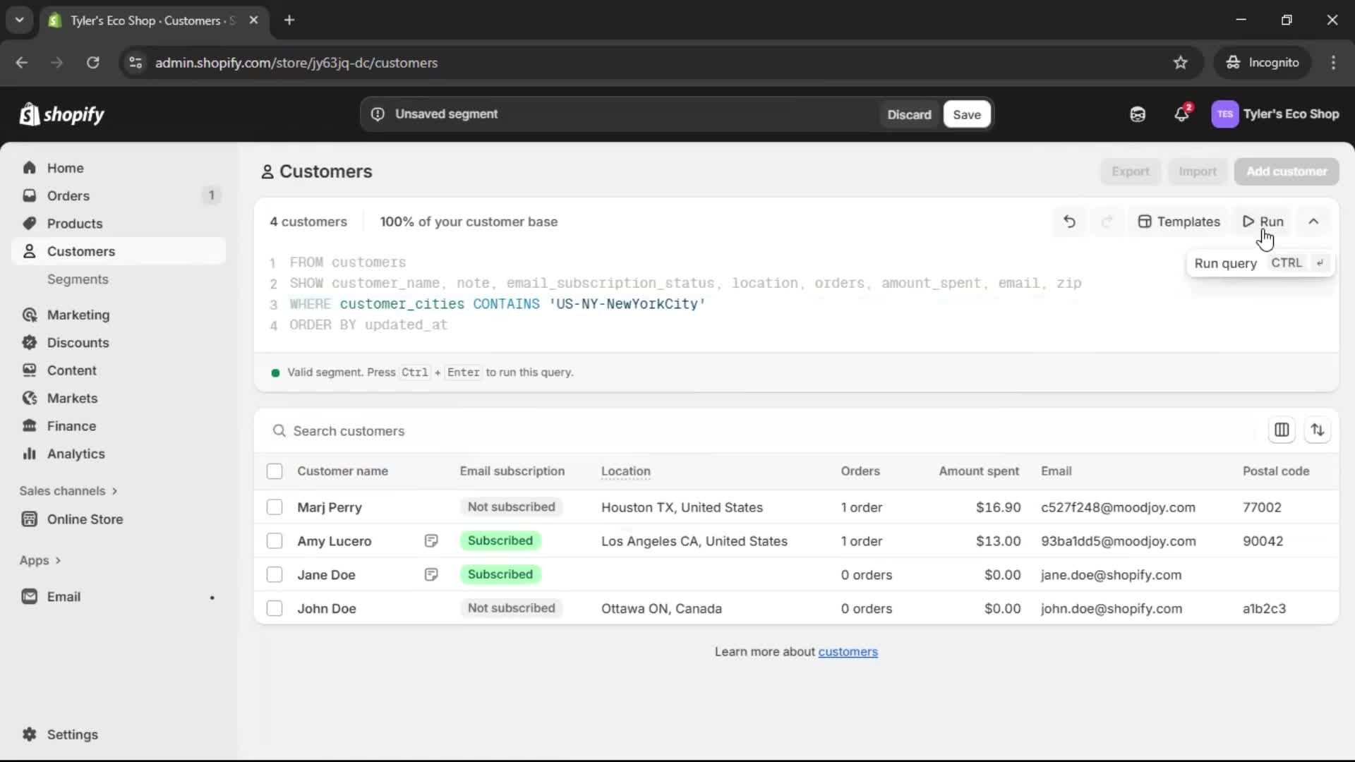Open Analytics from the sidebar

(x=76, y=454)
